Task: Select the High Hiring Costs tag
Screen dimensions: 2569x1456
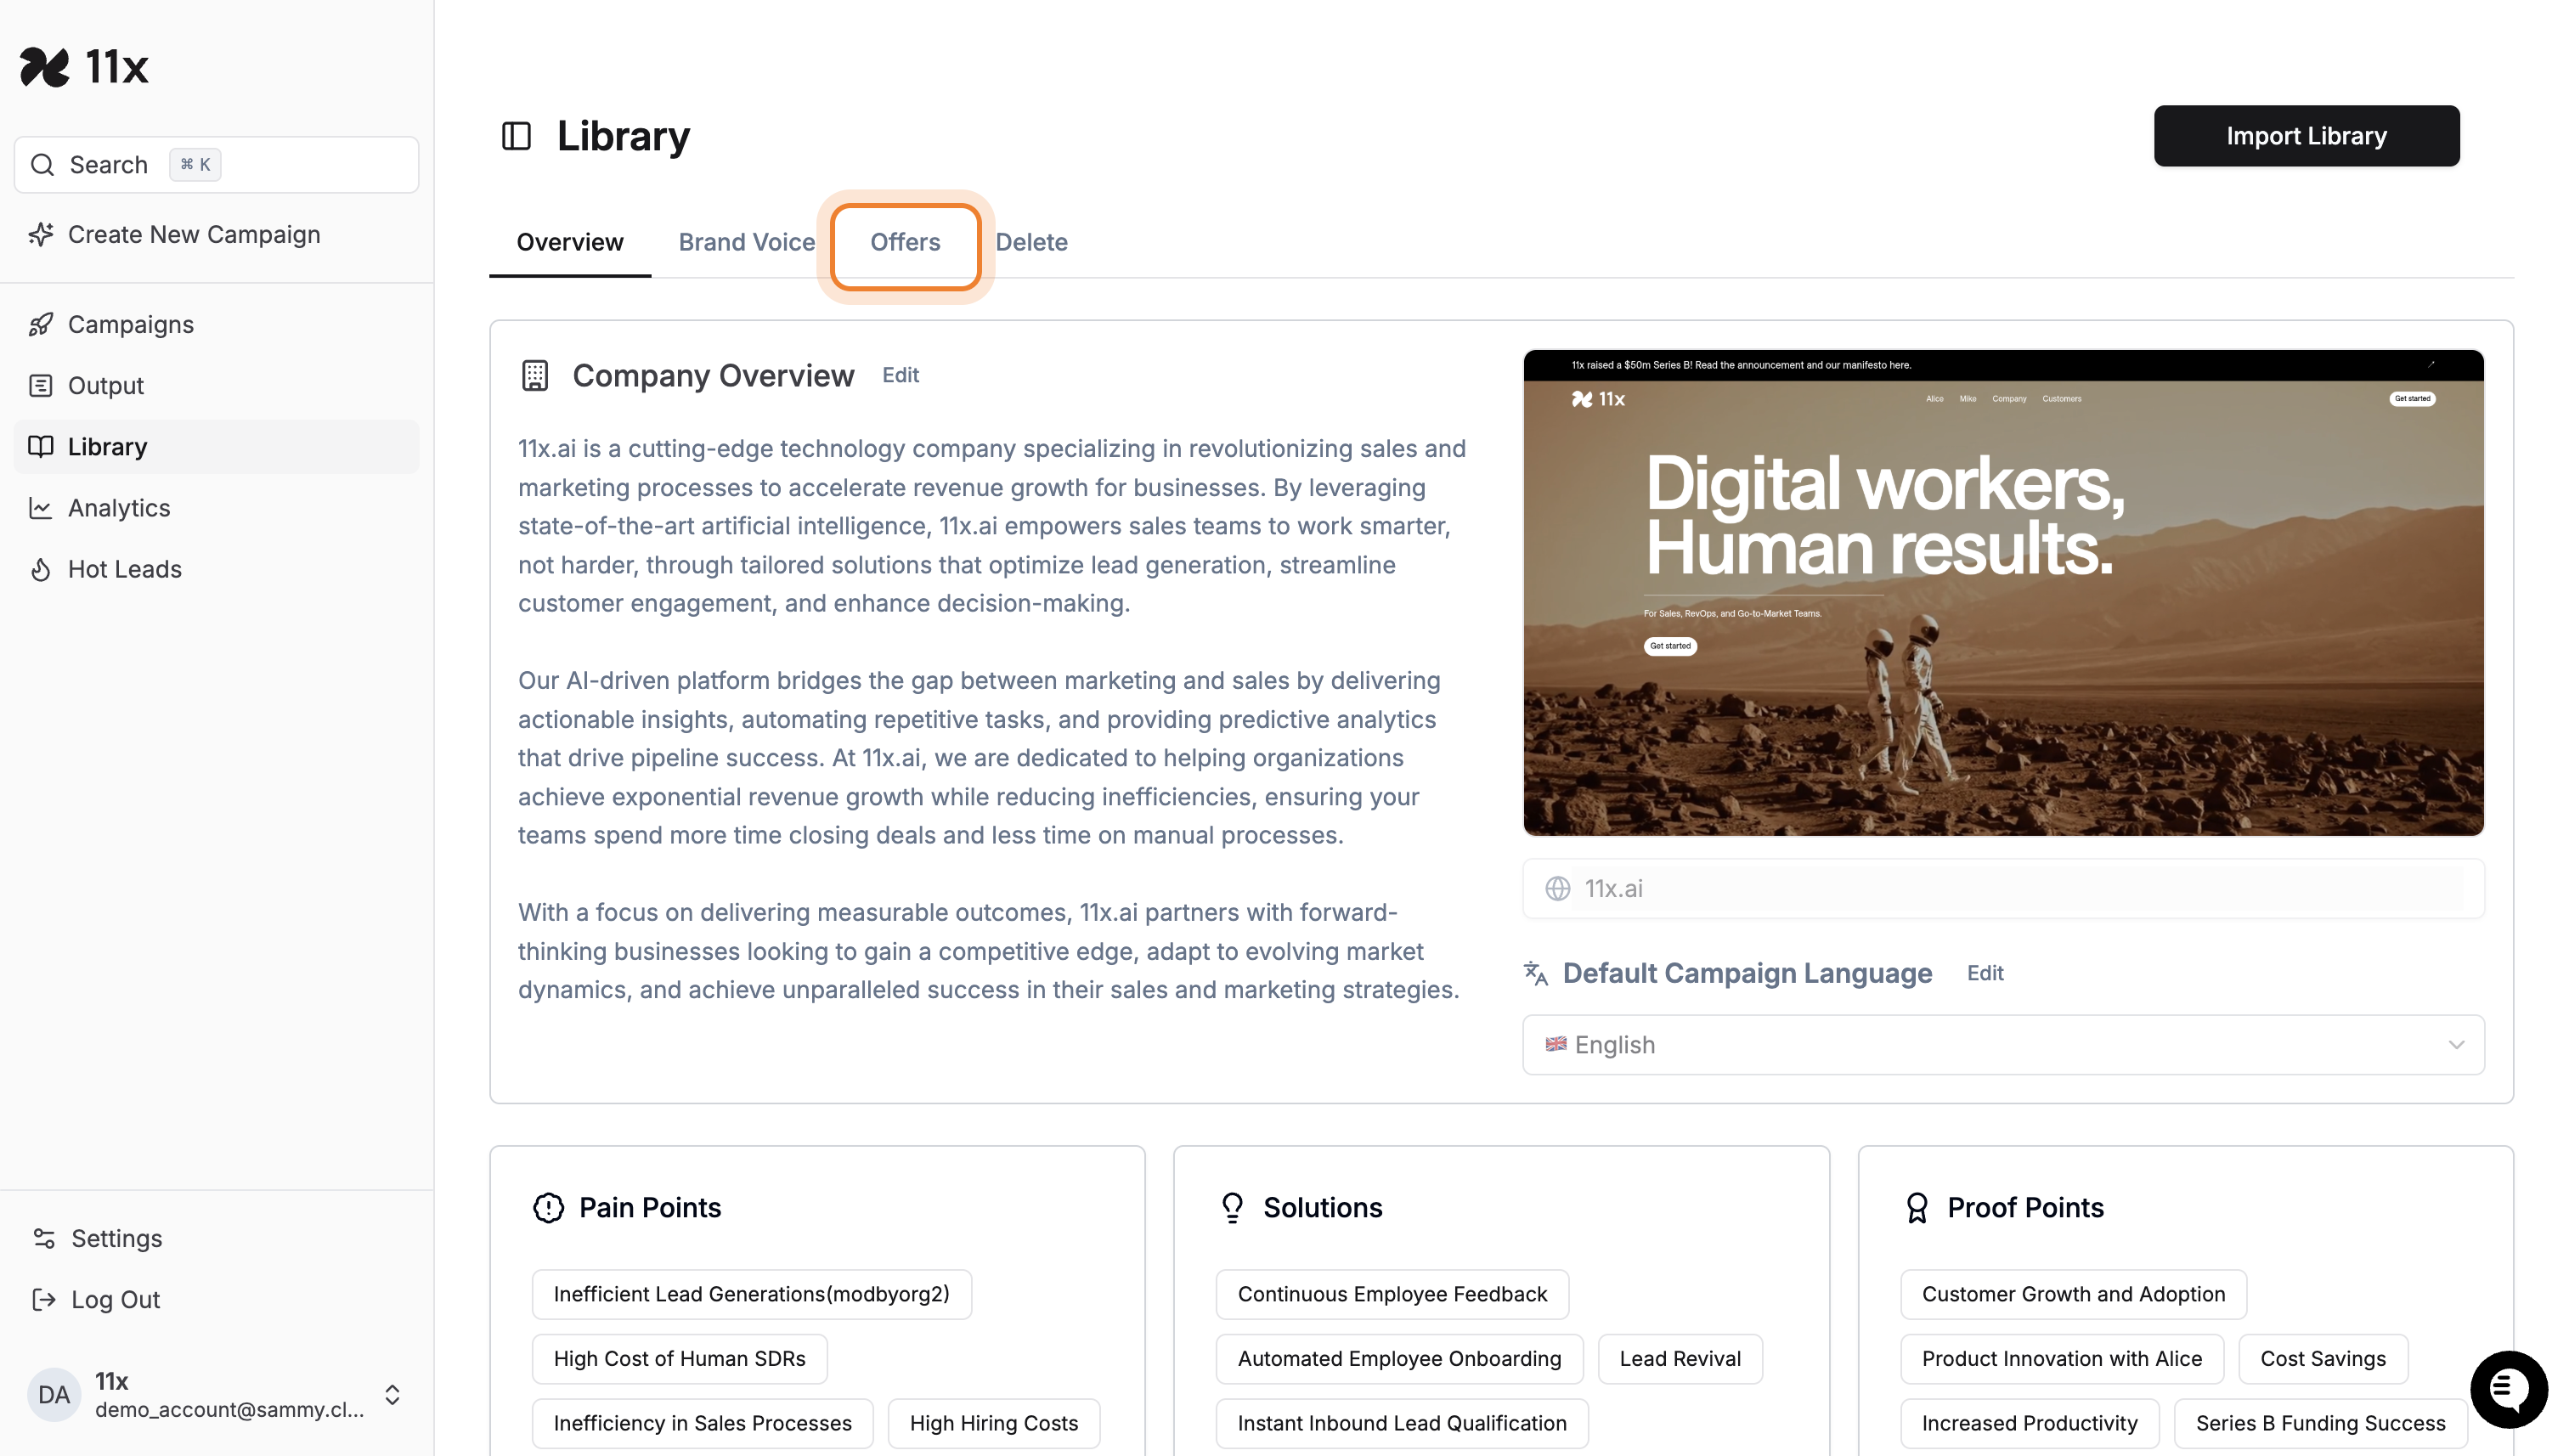Action: click(x=993, y=1423)
